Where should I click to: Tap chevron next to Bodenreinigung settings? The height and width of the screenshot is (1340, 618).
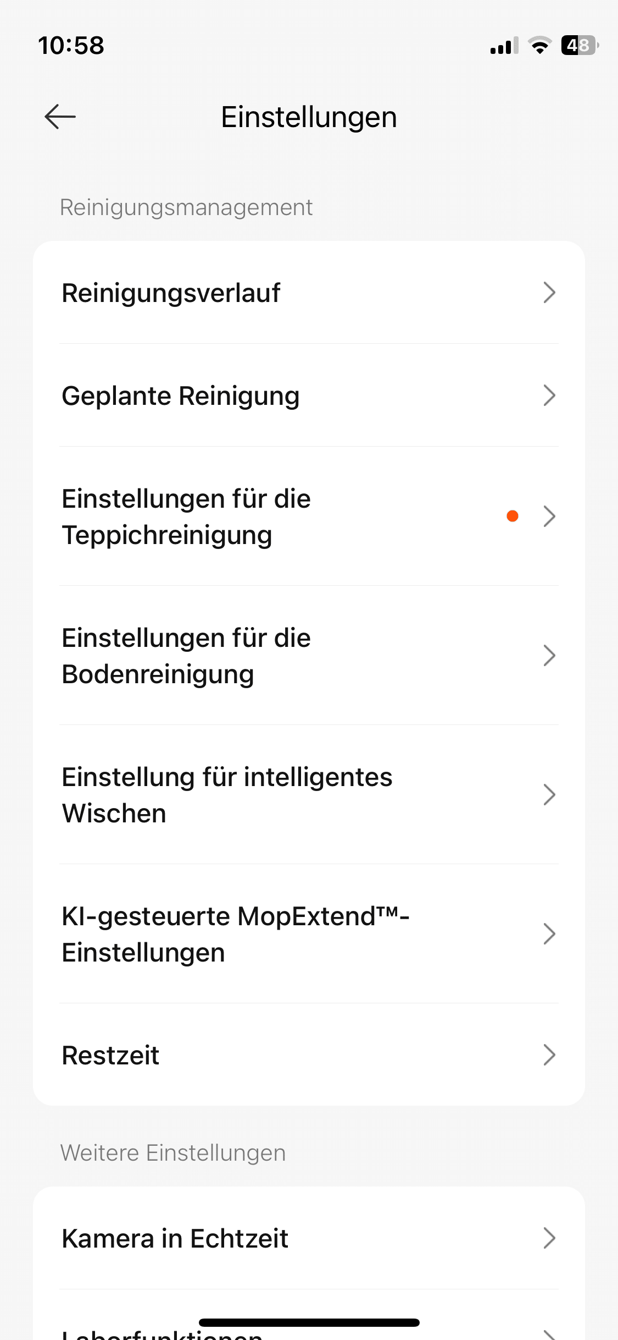click(x=549, y=656)
